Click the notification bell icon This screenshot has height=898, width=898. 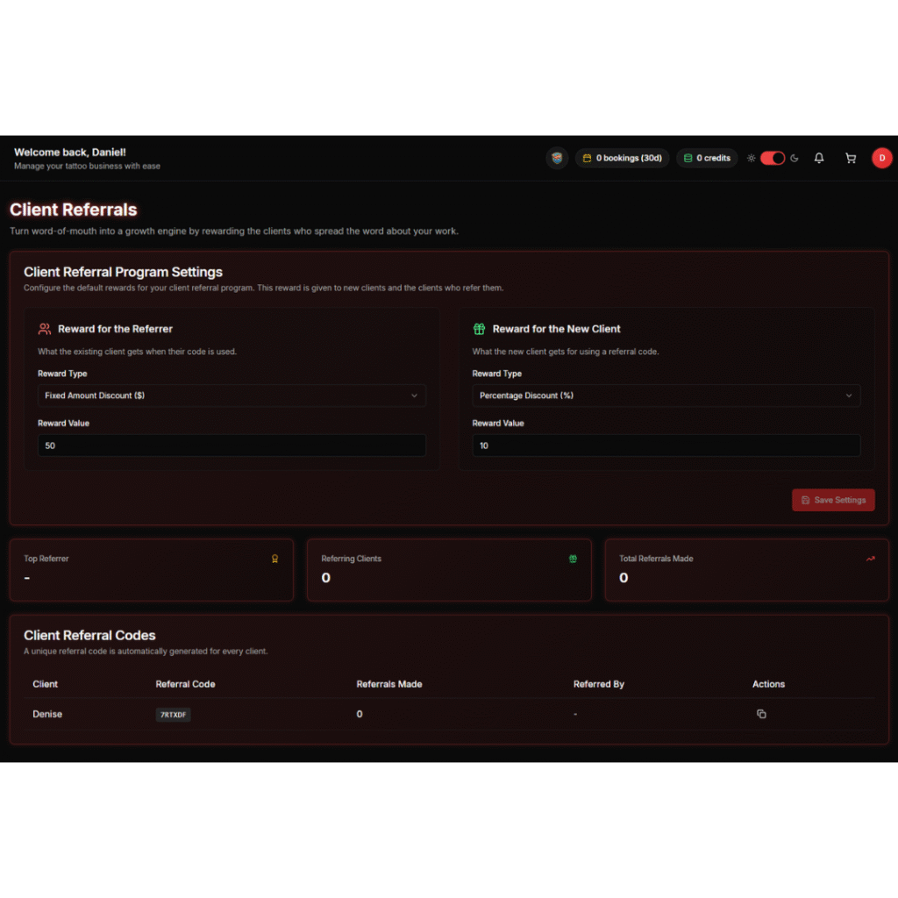(819, 159)
